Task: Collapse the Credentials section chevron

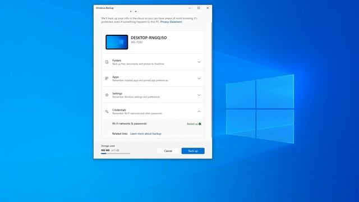Action: pyautogui.click(x=199, y=112)
